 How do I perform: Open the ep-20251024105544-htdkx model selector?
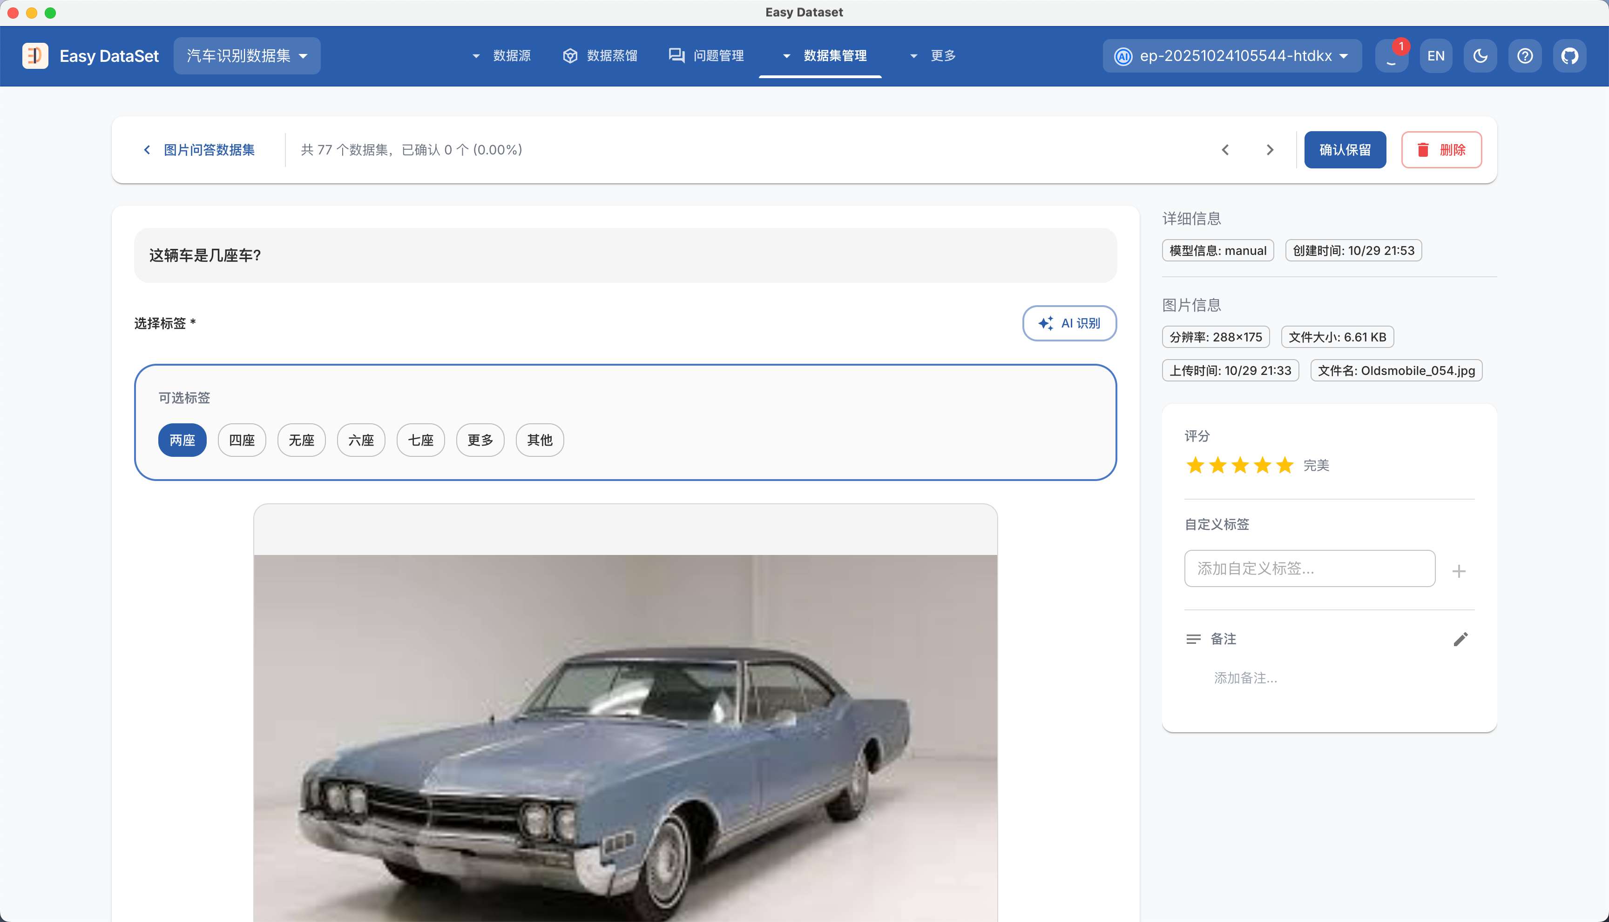point(1231,56)
